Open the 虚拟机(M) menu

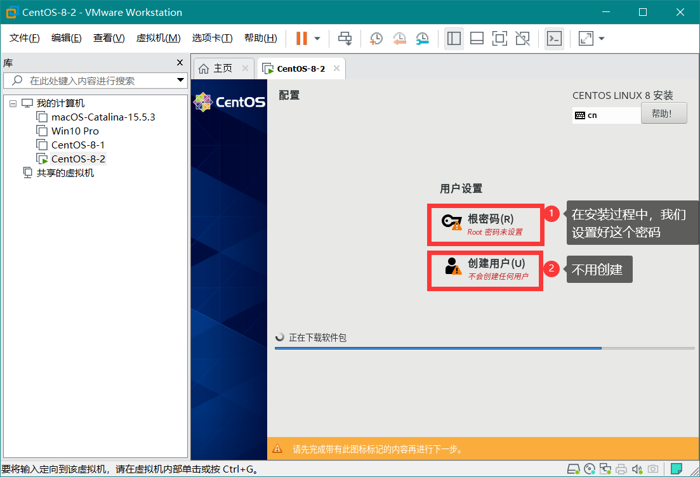pos(158,39)
